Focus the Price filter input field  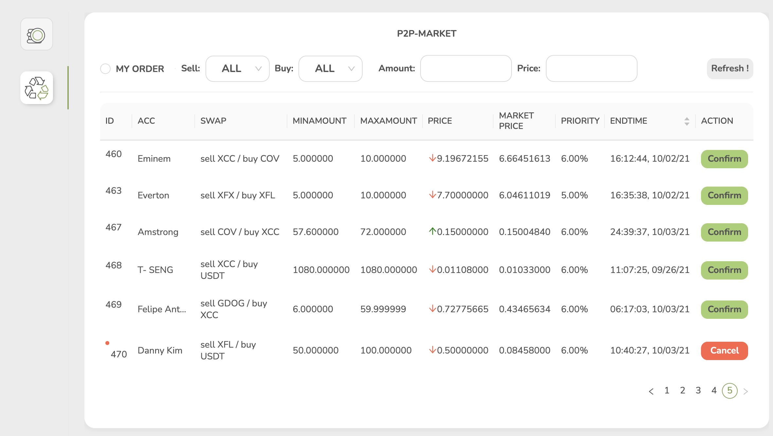point(591,68)
